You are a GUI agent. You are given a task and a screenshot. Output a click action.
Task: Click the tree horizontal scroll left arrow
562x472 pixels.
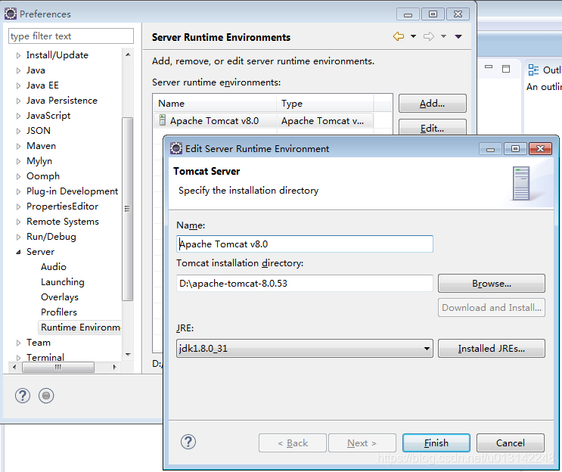coord(14,367)
